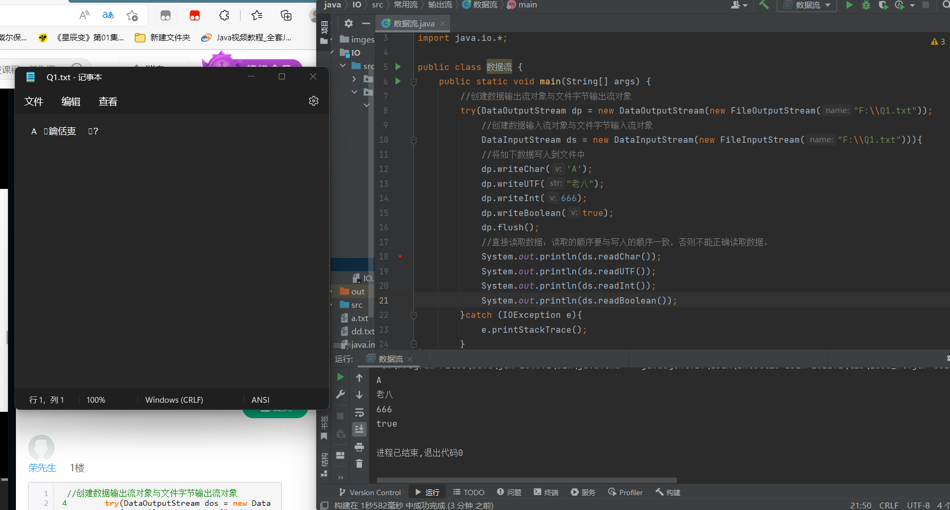Close the 数据流 run tab
Viewport: 950px width, 510px height.
(410, 359)
